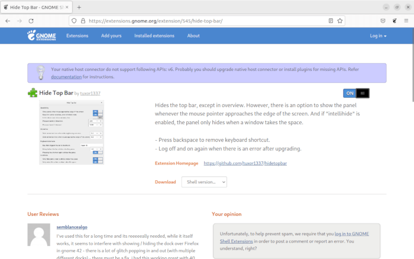Image resolution: width=414 pixels, height=259 pixels.
Task: Click the Your opinion heading
Action: coord(227,214)
